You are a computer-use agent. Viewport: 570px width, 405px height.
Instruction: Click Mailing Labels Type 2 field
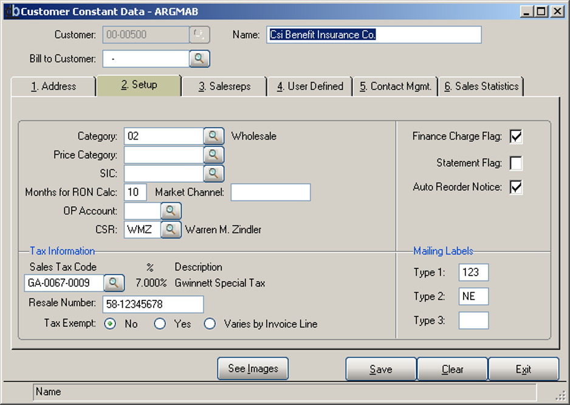473,296
